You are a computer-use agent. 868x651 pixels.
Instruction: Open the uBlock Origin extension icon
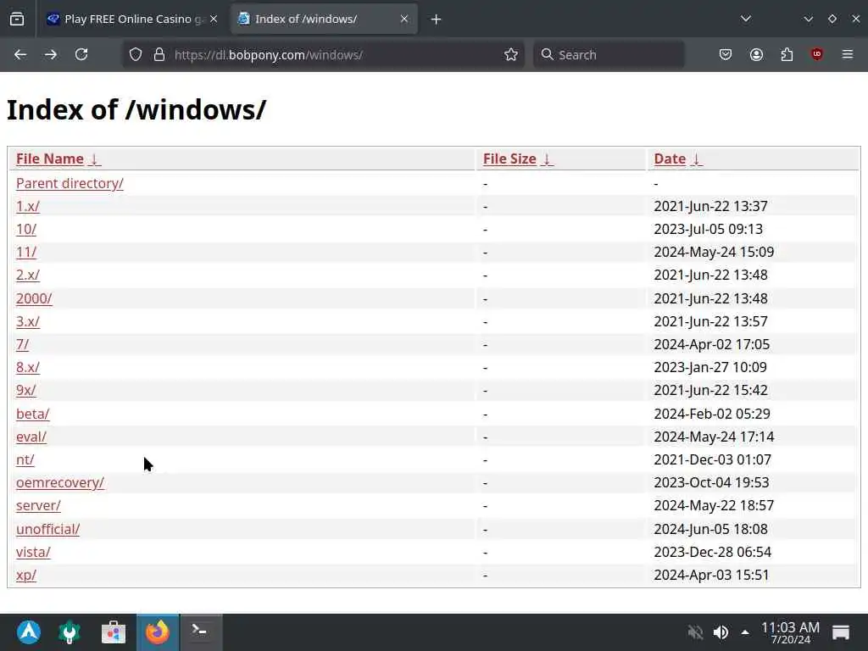click(816, 54)
